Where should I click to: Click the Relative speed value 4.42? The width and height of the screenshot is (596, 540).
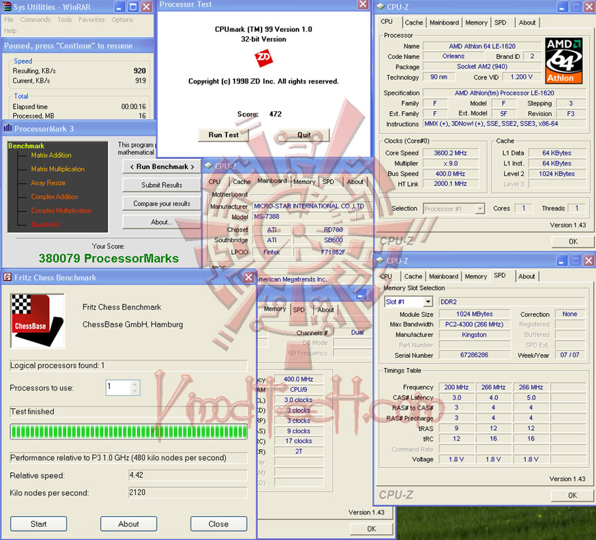188,475
